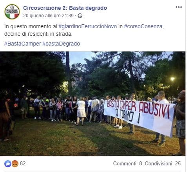Click the public globe privacy icon
The image size is (187, 172).
coord(80,16)
